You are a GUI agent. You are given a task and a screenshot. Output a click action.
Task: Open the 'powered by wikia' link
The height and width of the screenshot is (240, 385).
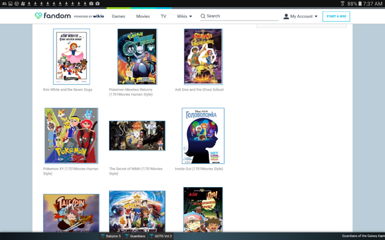[x=89, y=16]
